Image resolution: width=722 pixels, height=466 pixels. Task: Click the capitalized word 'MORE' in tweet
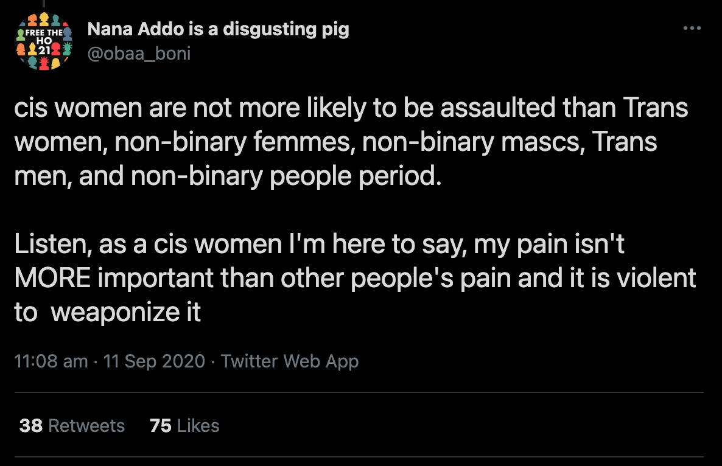tap(52, 278)
